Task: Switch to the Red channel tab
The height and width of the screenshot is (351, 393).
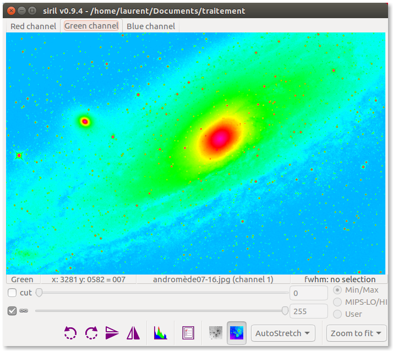Action: click(33, 26)
